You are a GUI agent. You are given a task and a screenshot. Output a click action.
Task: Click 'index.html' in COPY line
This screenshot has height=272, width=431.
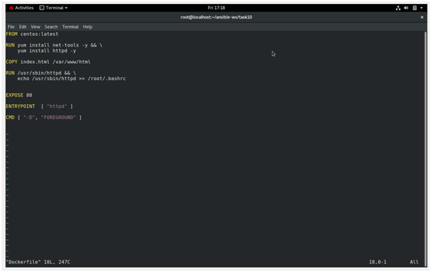pos(35,62)
